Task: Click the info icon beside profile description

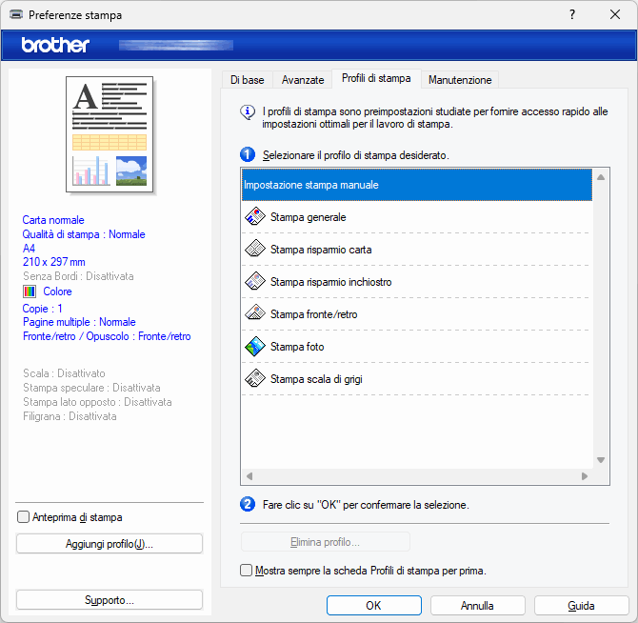Action: click(x=248, y=112)
